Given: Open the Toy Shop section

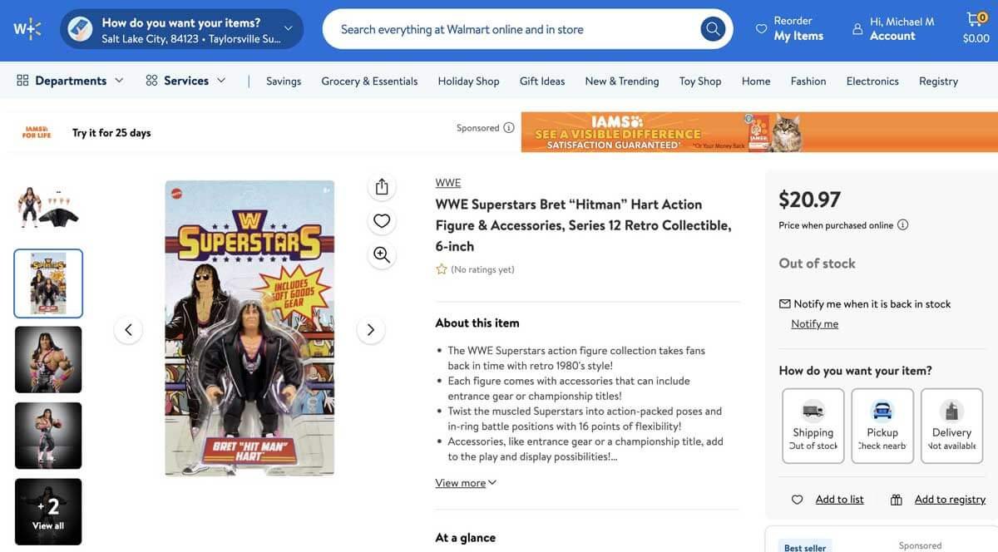Looking at the screenshot, I should [699, 81].
